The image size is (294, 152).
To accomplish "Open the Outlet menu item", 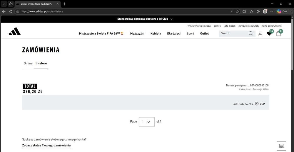I will (x=204, y=33).
